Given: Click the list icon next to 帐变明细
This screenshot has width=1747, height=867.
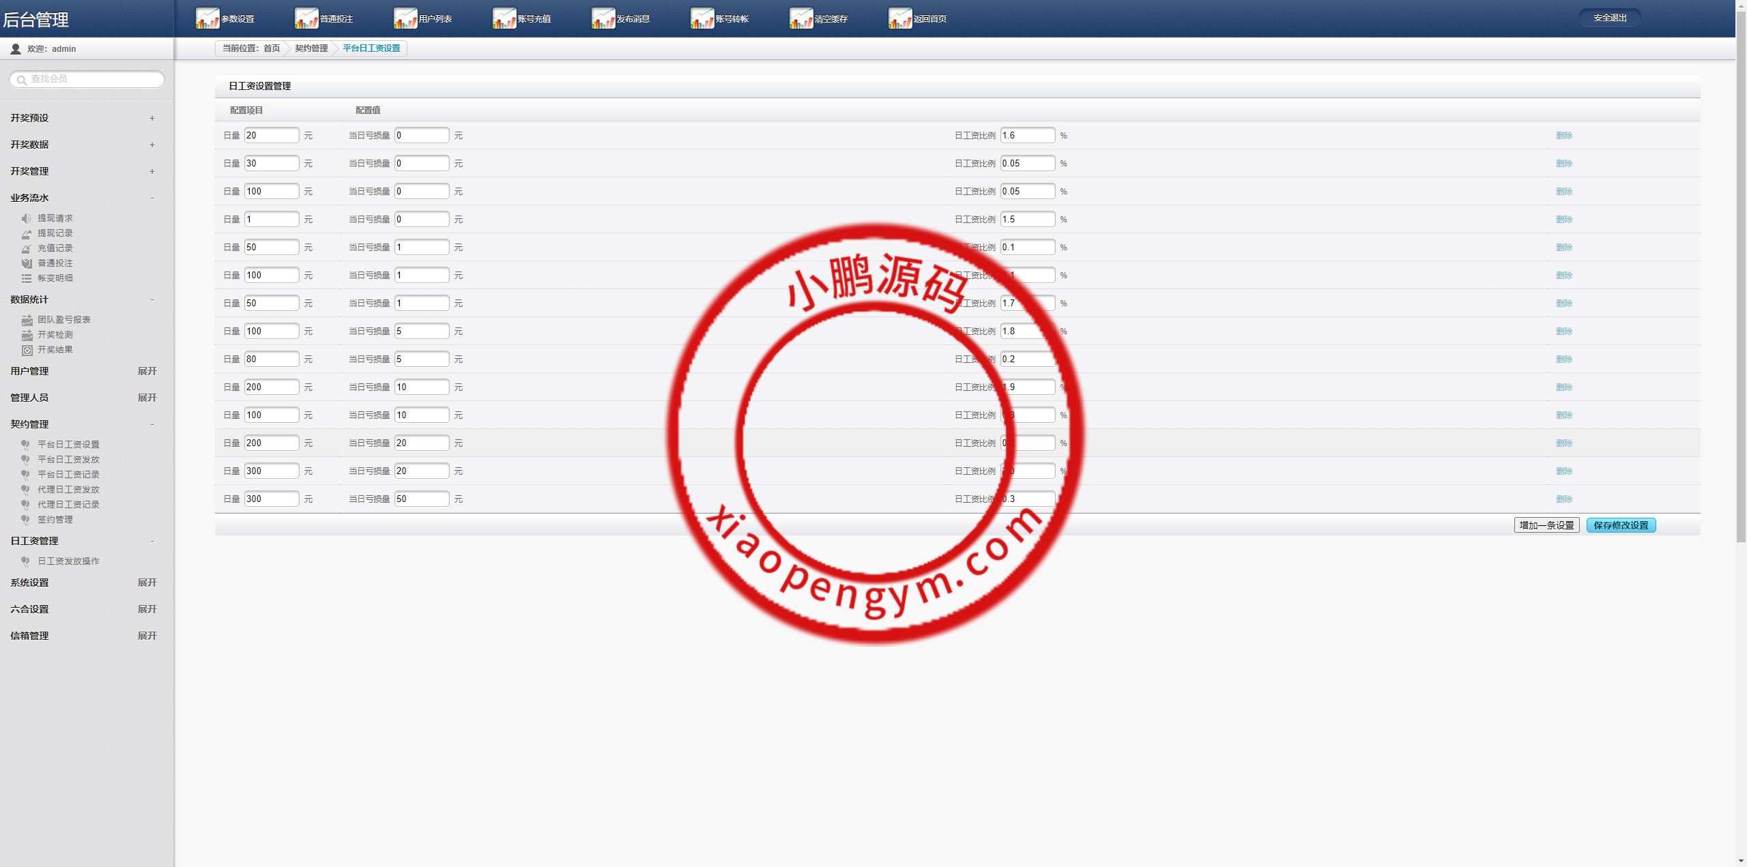Looking at the screenshot, I should click(26, 278).
